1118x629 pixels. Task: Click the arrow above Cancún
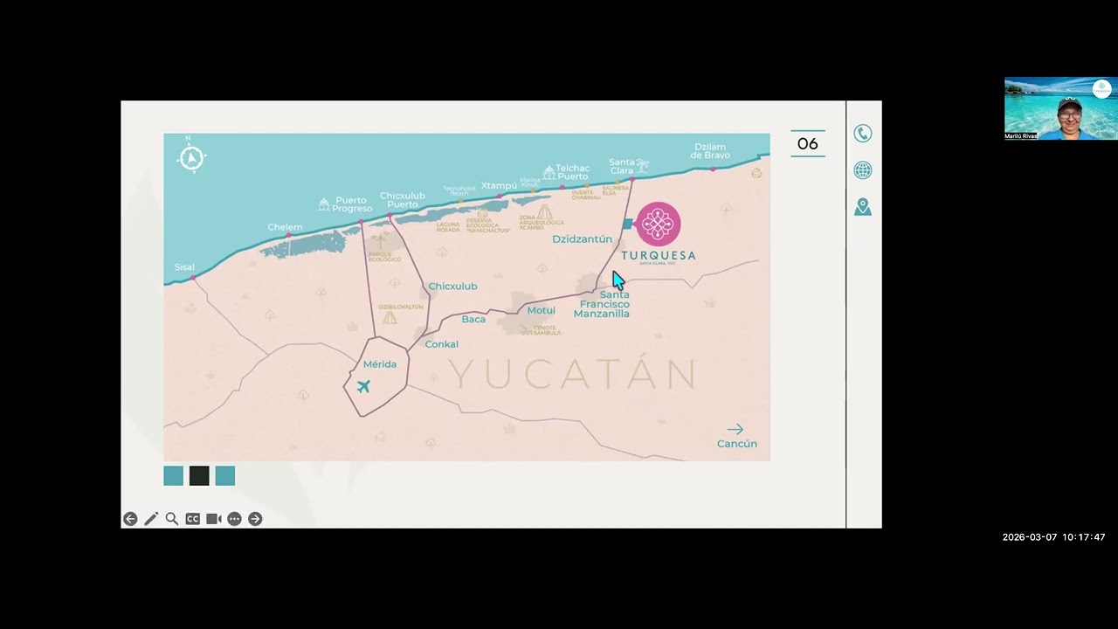click(735, 429)
